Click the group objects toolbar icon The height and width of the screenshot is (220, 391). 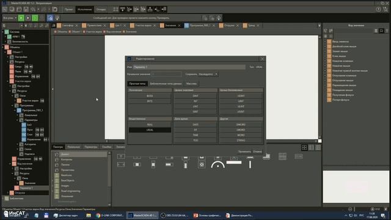(115, 10)
